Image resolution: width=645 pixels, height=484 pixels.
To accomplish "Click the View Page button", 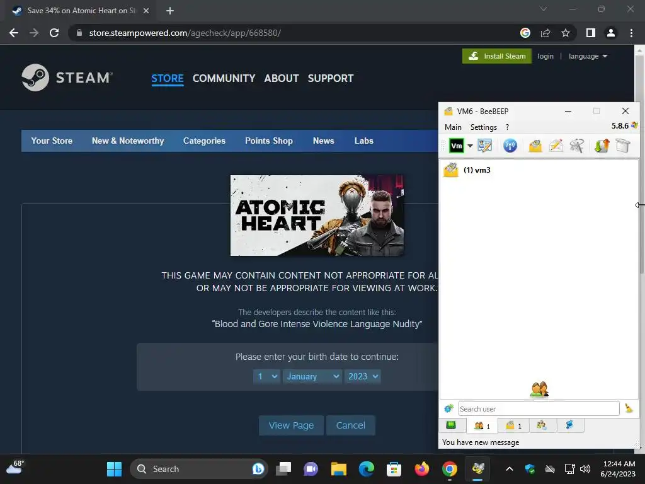I will (291, 425).
